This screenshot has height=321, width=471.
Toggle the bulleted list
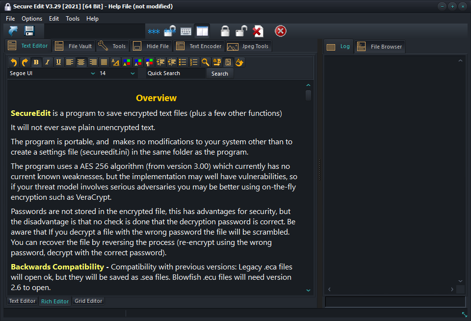click(x=183, y=62)
